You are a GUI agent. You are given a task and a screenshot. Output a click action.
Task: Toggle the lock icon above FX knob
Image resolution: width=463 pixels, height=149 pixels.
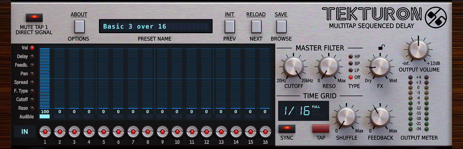point(382,47)
